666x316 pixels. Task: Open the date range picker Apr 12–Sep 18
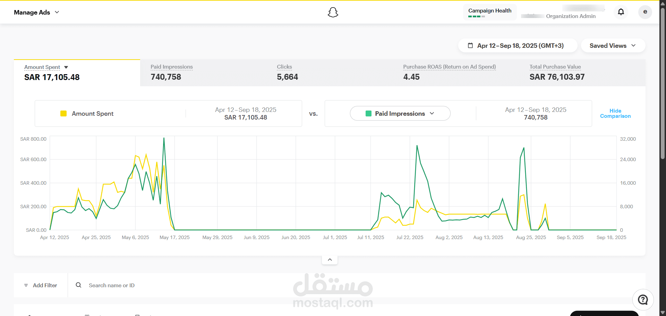coord(518,46)
